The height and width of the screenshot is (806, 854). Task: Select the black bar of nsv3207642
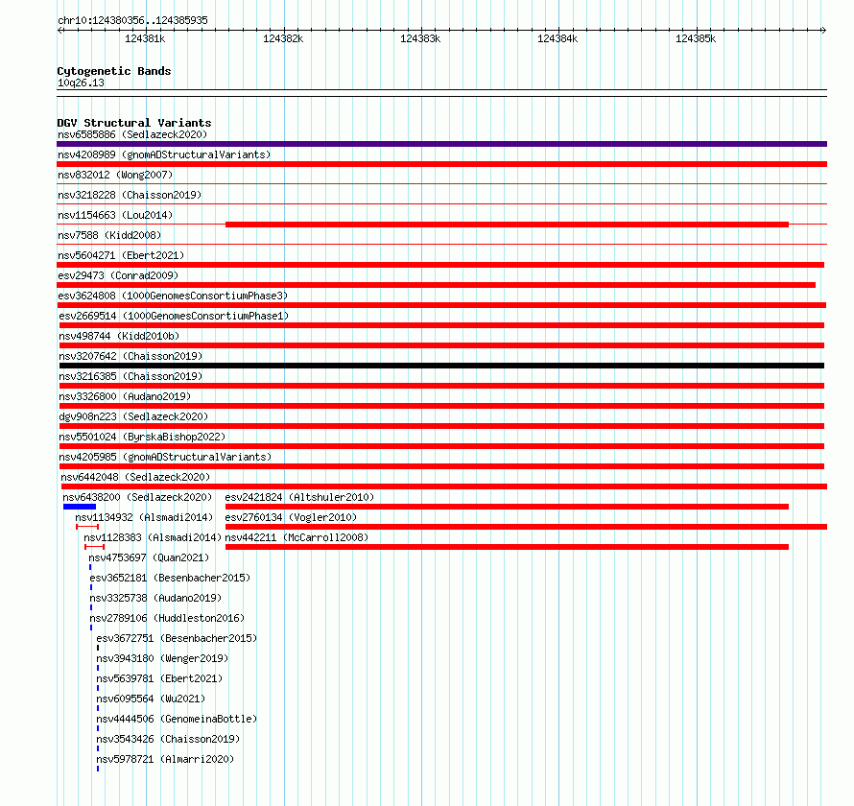[441, 366]
